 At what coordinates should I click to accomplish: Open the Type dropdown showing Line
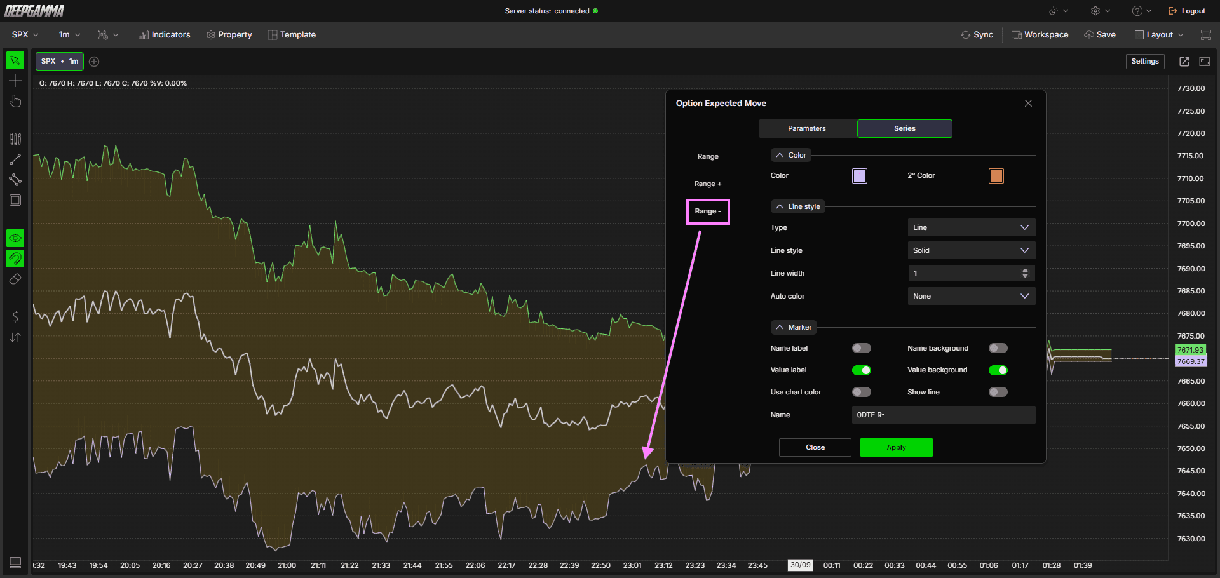pyautogui.click(x=972, y=227)
